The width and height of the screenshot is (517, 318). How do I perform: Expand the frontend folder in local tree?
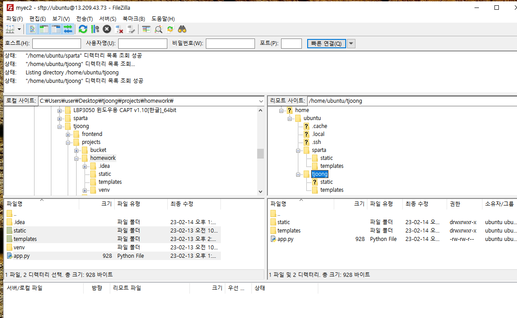(x=68, y=135)
